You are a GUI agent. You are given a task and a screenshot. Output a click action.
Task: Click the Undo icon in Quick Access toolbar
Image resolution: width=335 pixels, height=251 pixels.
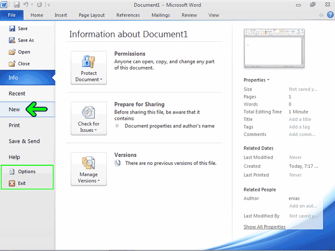pos(26,5)
